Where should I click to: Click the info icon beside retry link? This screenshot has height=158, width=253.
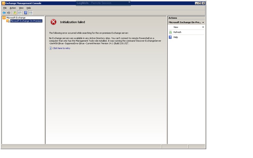coord(50,48)
